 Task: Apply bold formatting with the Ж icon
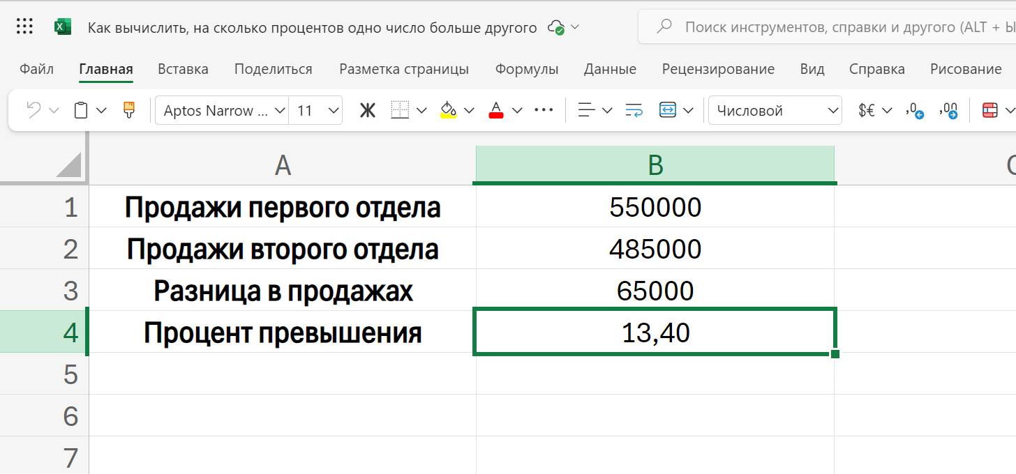point(368,109)
